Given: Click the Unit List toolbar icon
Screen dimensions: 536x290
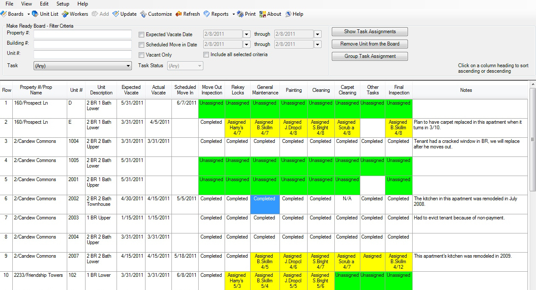Looking at the screenshot, I should coord(35,14).
